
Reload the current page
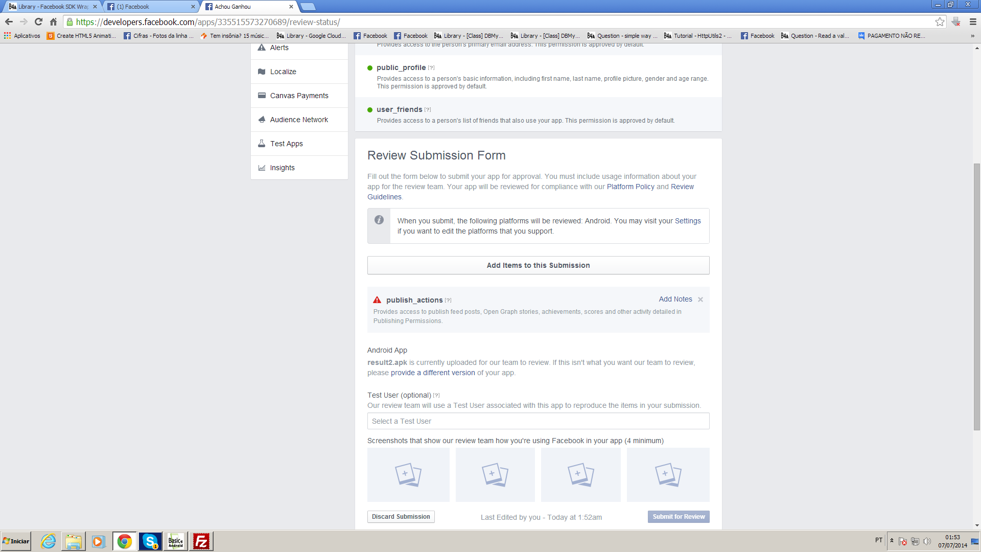(38, 21)
